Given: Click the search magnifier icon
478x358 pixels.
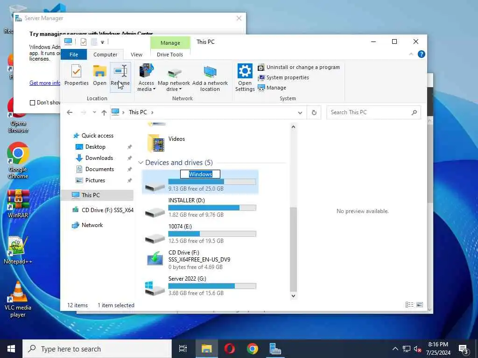Looking at the screenshot, I should [414, 113].
